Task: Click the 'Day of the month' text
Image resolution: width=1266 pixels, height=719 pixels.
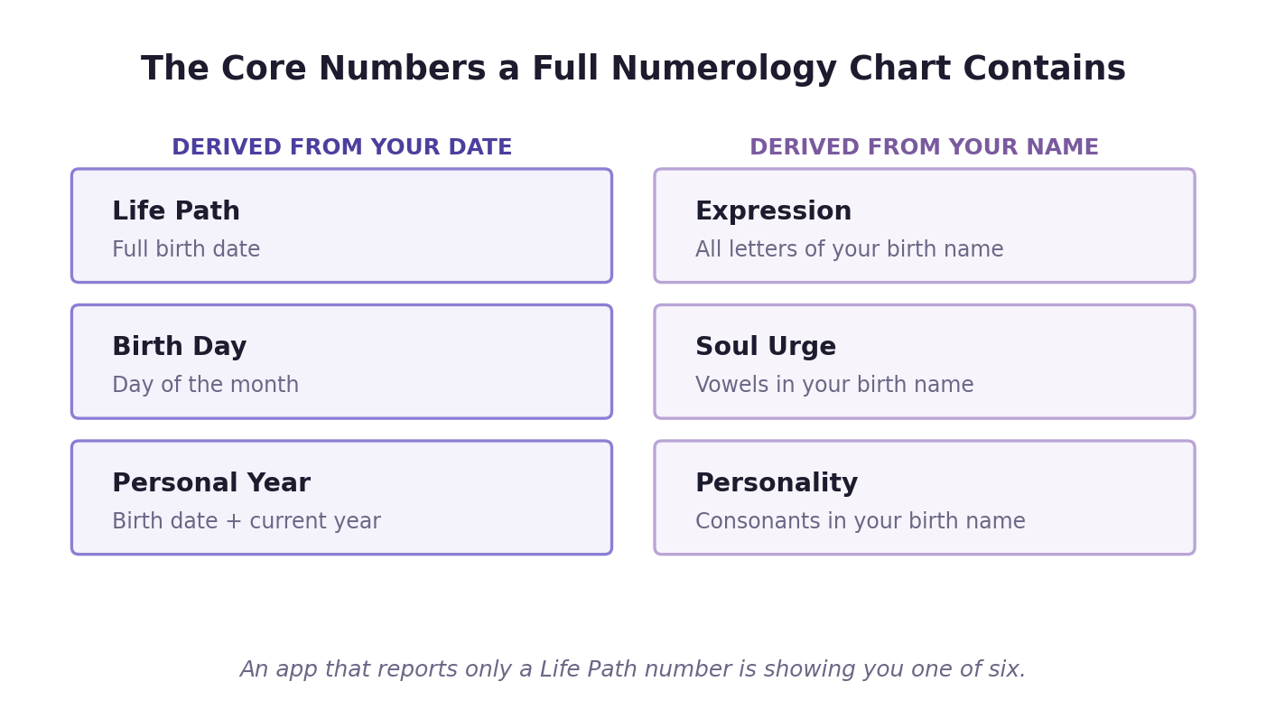Action: click(x=205, y=386)
